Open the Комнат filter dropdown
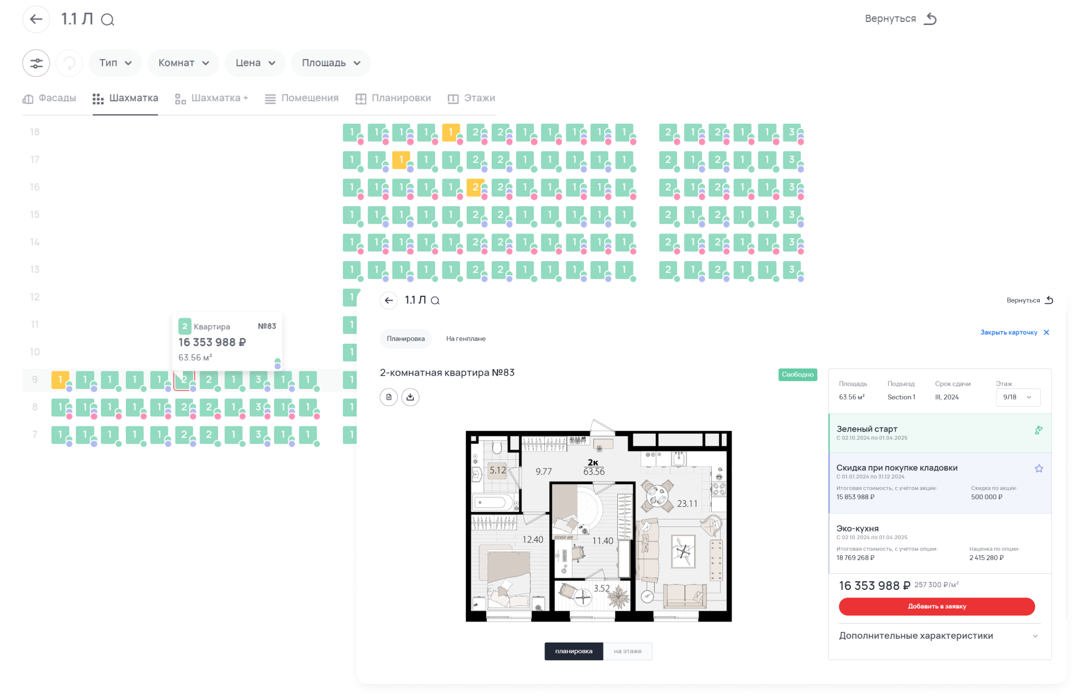The height and width of the screenshot is (698, 1077). (x=183, y=63)
